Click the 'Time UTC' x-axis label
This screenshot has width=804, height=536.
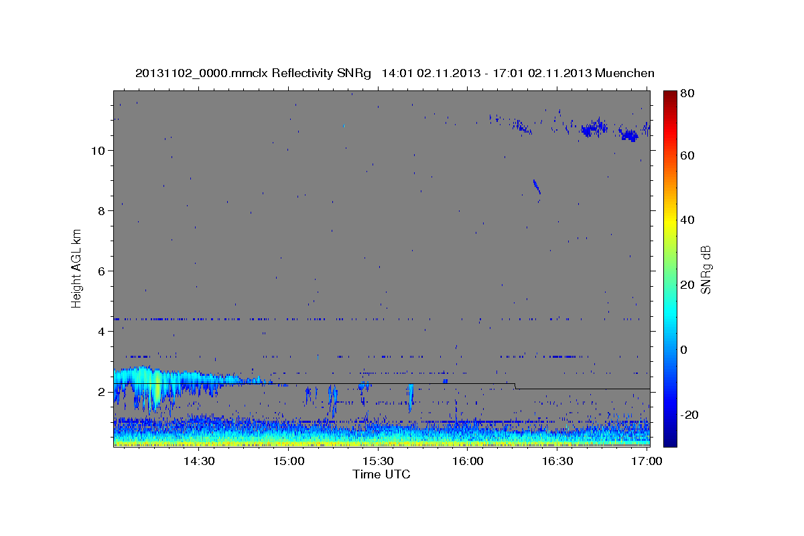pos(381,475)
